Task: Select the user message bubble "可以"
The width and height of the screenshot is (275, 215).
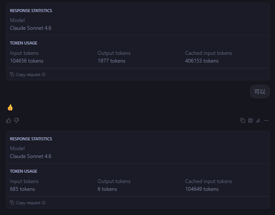Action: pos(259,92)
